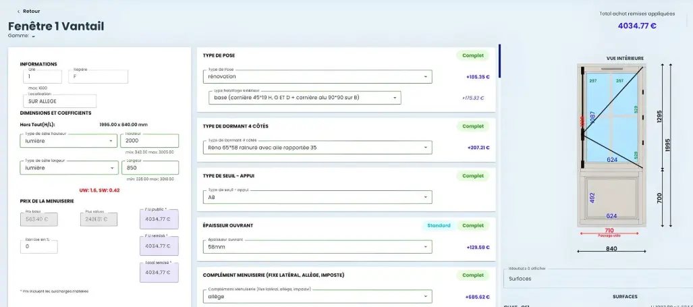The width and height of the screenshot is (693, 307).
Task: Click the blue vertical scrollbar of options panel
Action: (x=499, y=61)
